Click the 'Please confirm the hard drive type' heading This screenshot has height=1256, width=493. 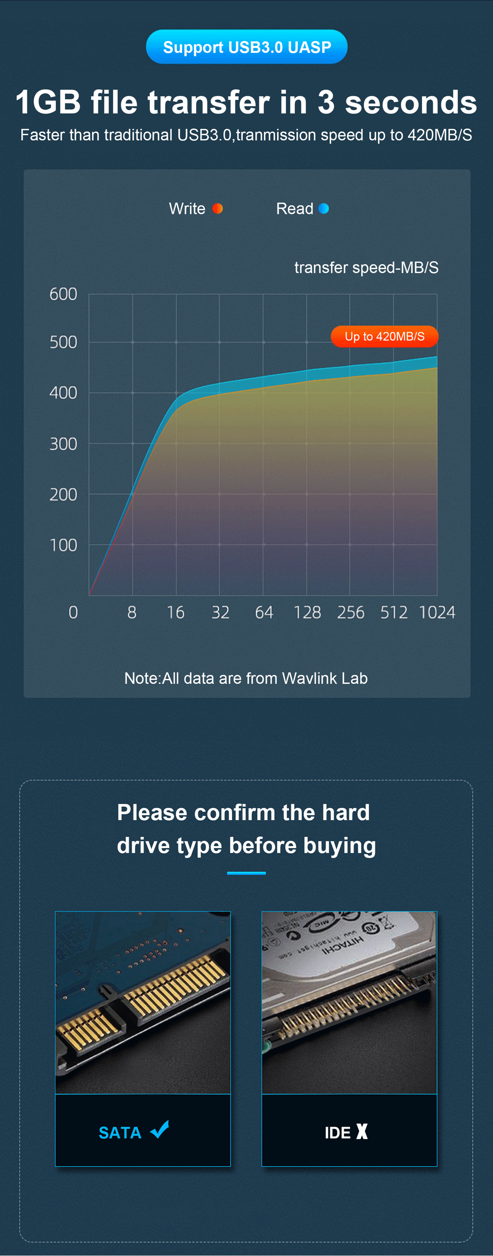pos(246,829)
